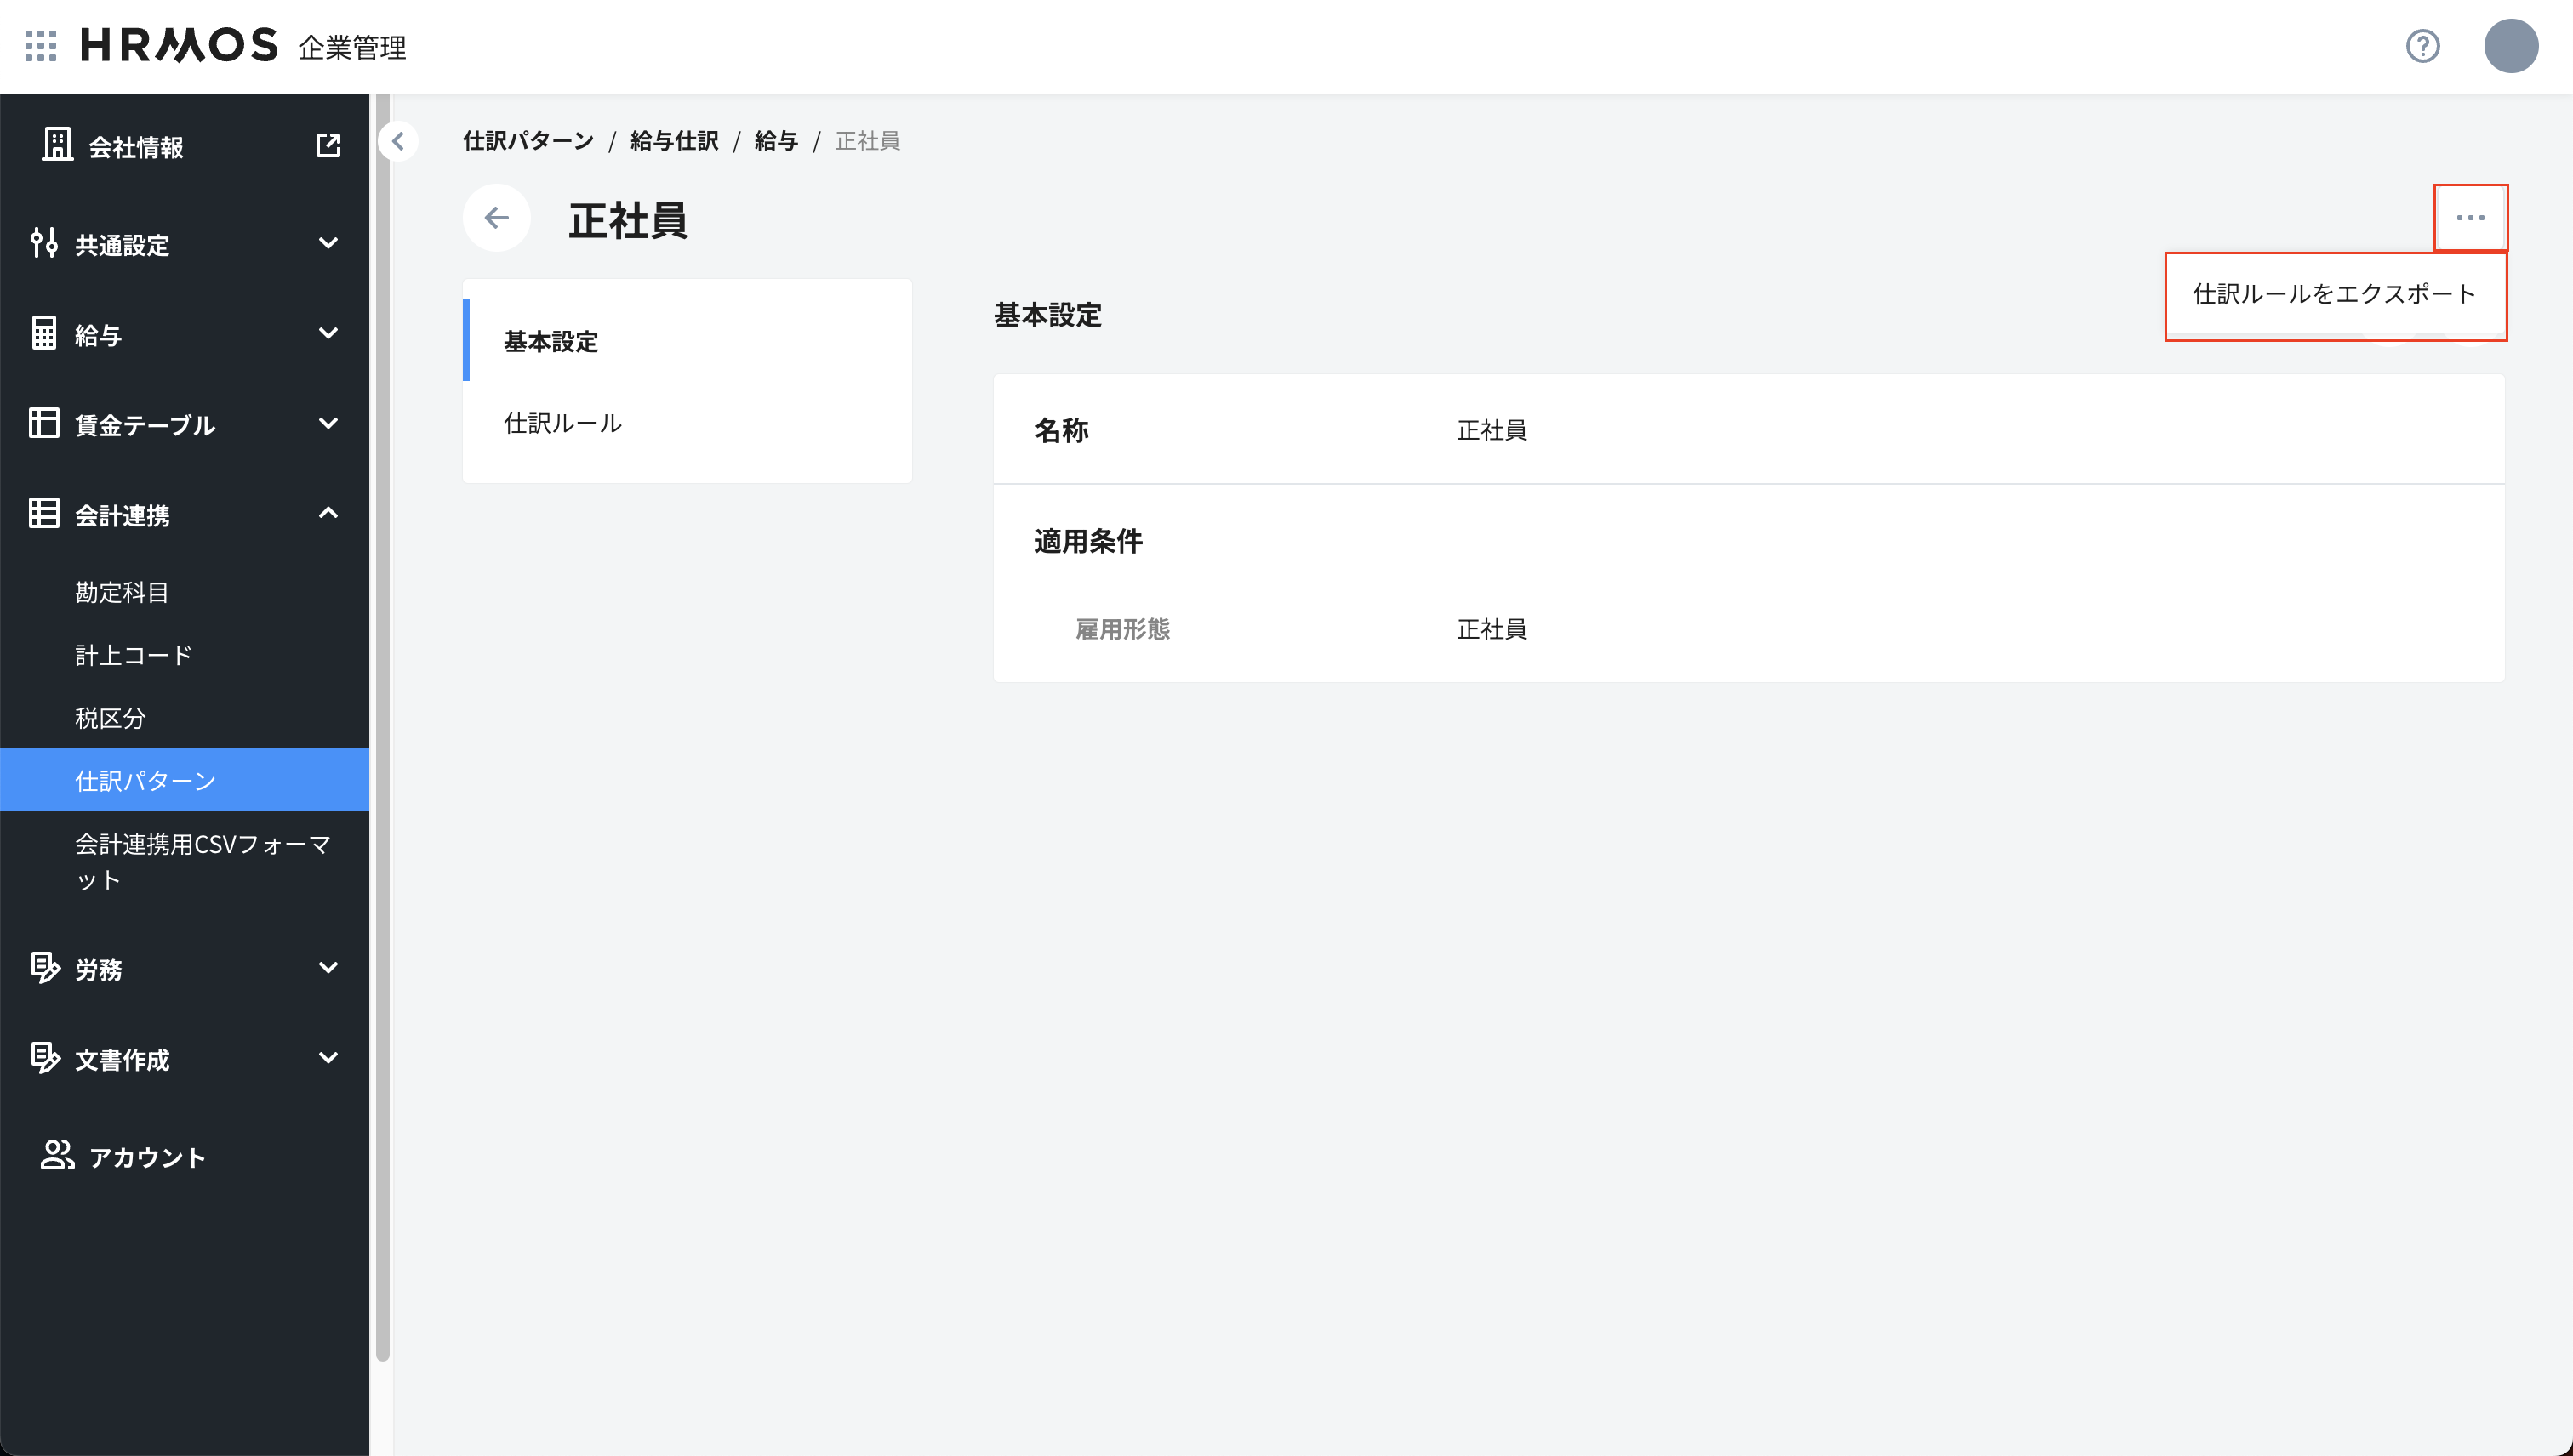The height and width of the screenshot is (1456, 2573).
Task: Open the three-dot overflow menu
Action: [x=2470, y=217]
